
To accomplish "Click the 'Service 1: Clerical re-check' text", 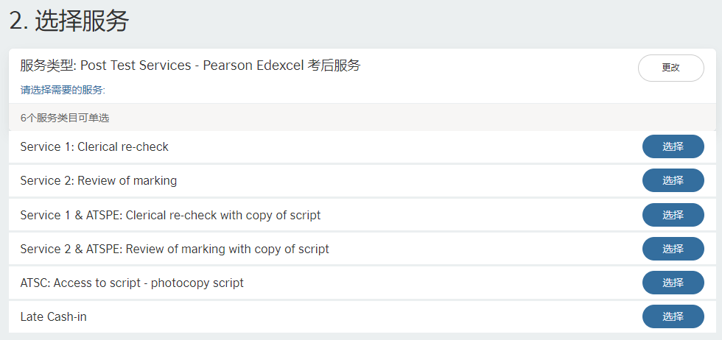I will pos(94,146).
